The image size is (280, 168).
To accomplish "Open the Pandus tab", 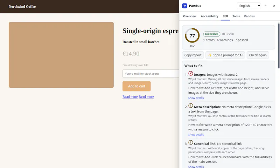I will (249, 16).
